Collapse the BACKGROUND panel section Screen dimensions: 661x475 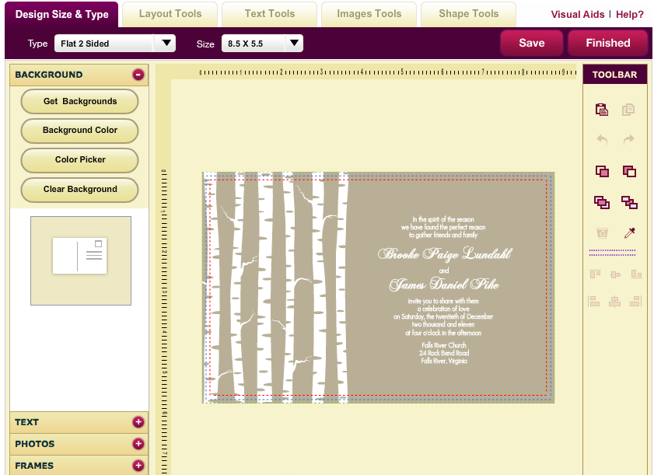pos(138,75)
